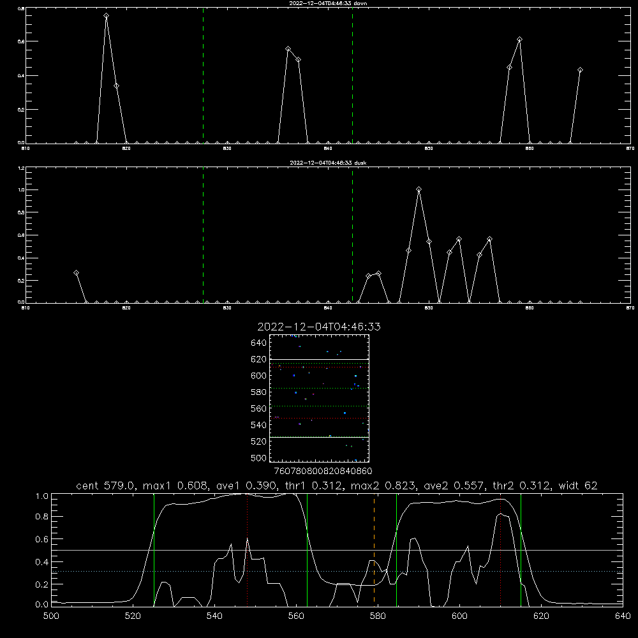This screenshot has height=638, width=638.
Task: Click the 640 y-axis label of scatter panel
Action: tap(258, 343)
